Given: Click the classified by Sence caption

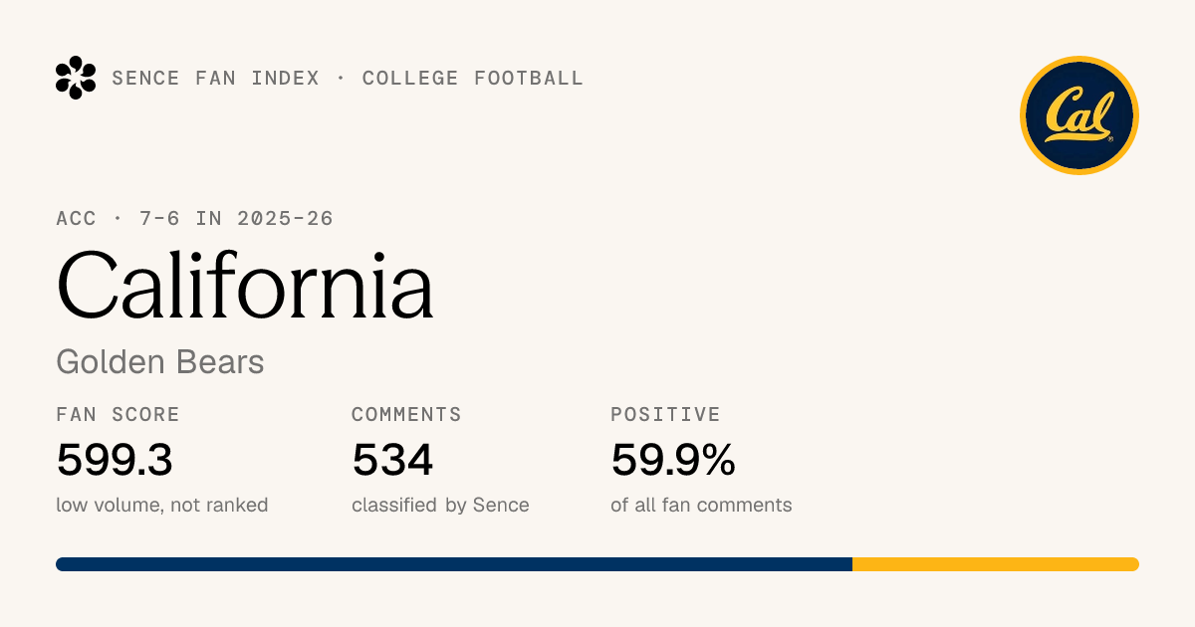Looking at the screenshot, I should coord(440,505).
